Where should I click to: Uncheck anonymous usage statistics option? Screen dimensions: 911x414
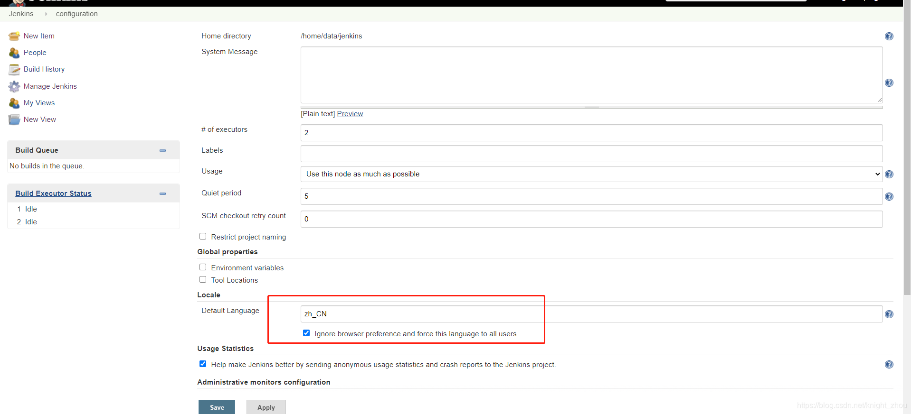[x=203, y=364]
